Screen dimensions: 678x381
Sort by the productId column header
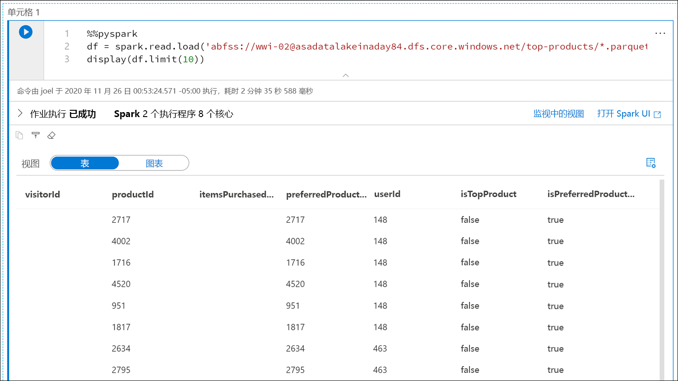[133, 194]
